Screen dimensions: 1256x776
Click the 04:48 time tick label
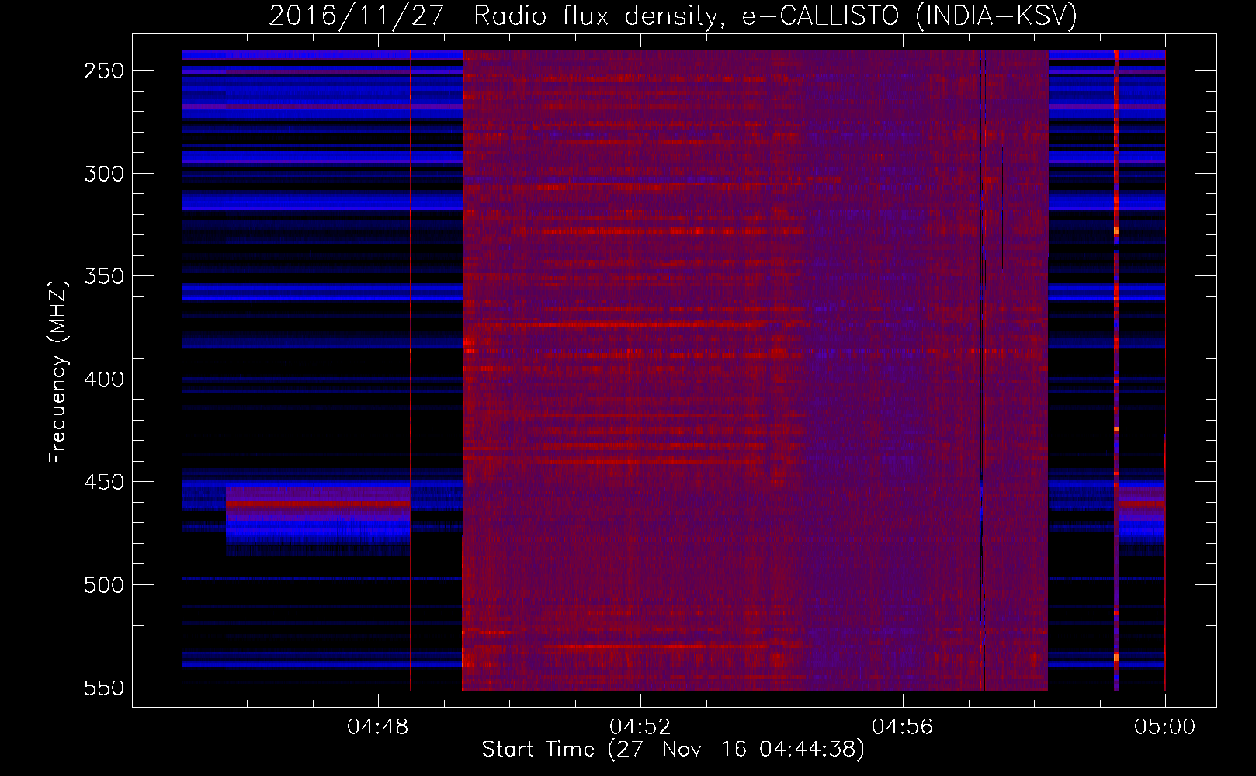tap(378, 727)
